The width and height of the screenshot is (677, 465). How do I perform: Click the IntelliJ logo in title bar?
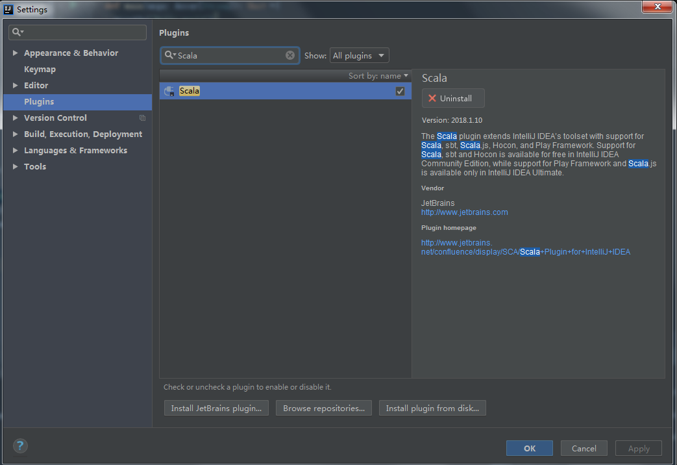coord(8,9)
